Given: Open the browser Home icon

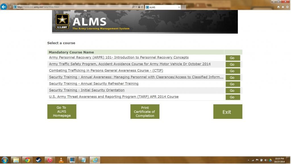Looking at the screenshot, I should tap(278, 7).
